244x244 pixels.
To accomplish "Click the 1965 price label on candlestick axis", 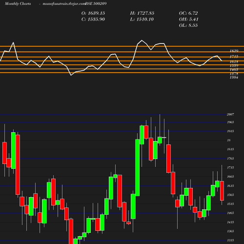I will coord(230,122).
